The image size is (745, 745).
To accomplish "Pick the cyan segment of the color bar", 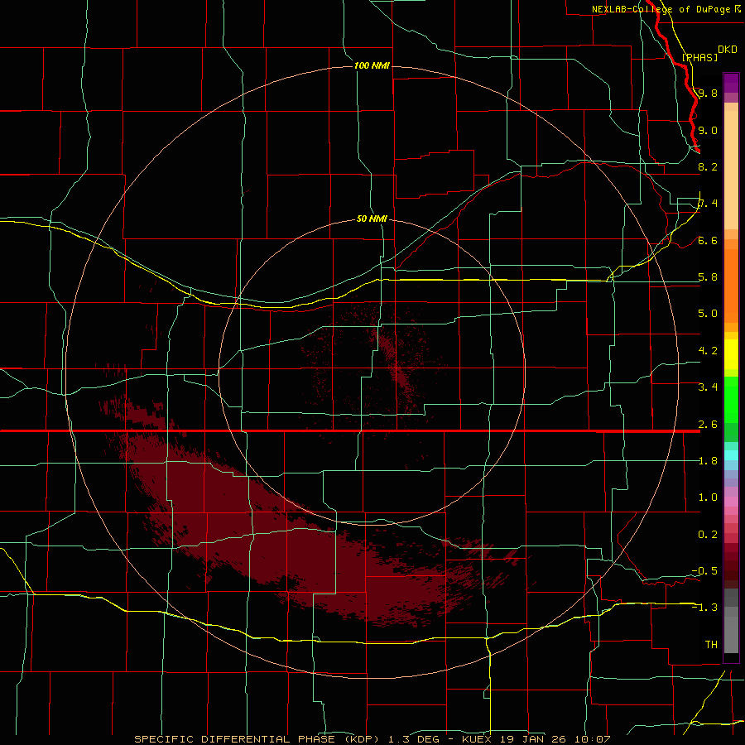I will click(x=731, y=455).
